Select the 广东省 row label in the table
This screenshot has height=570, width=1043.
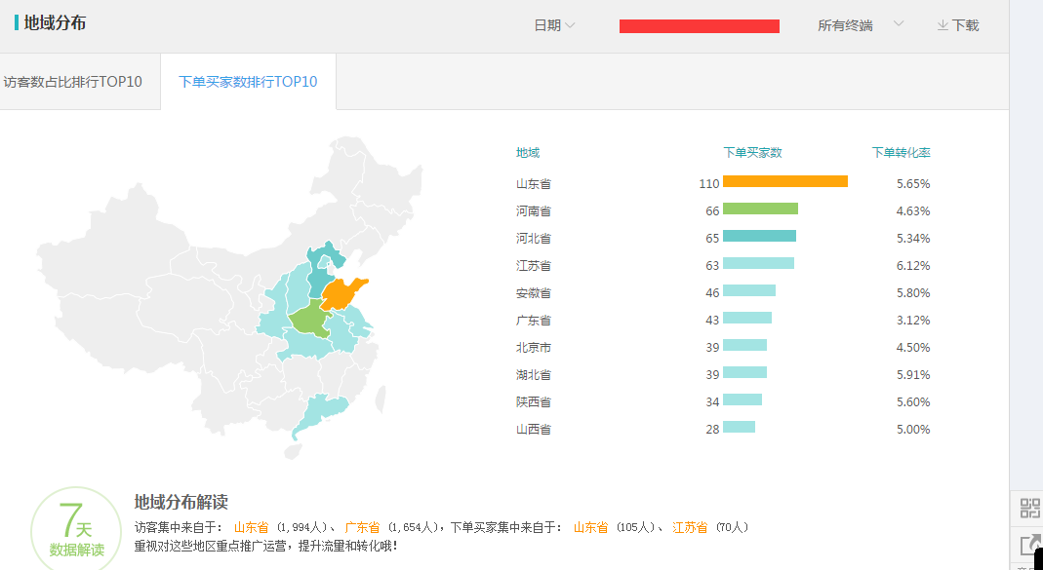534,321
